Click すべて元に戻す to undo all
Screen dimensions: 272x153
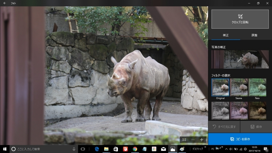coord(224,127)
